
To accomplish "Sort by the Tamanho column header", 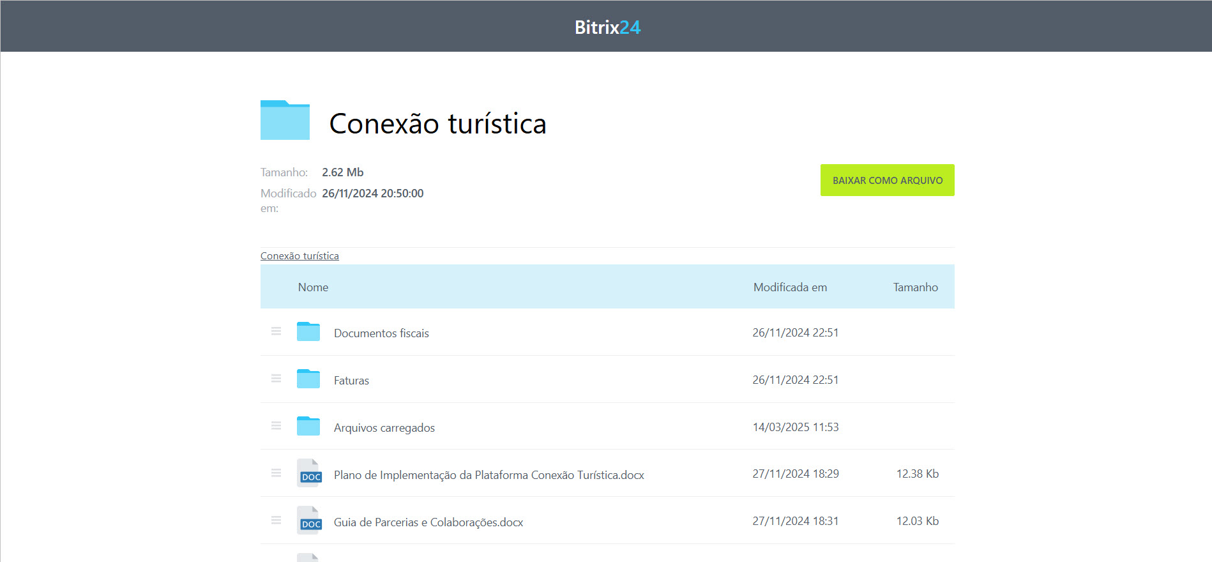I will click(x=915, y=287).
